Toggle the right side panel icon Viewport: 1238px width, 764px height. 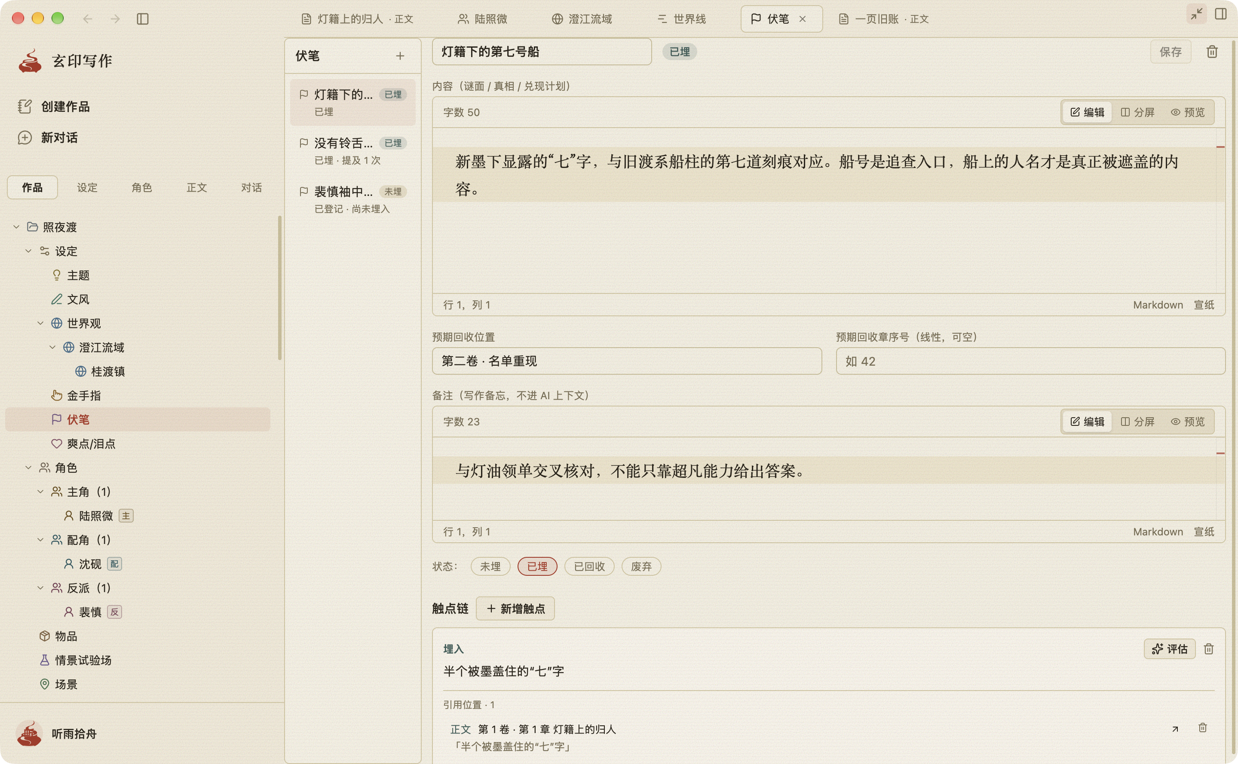(1220, 14)
